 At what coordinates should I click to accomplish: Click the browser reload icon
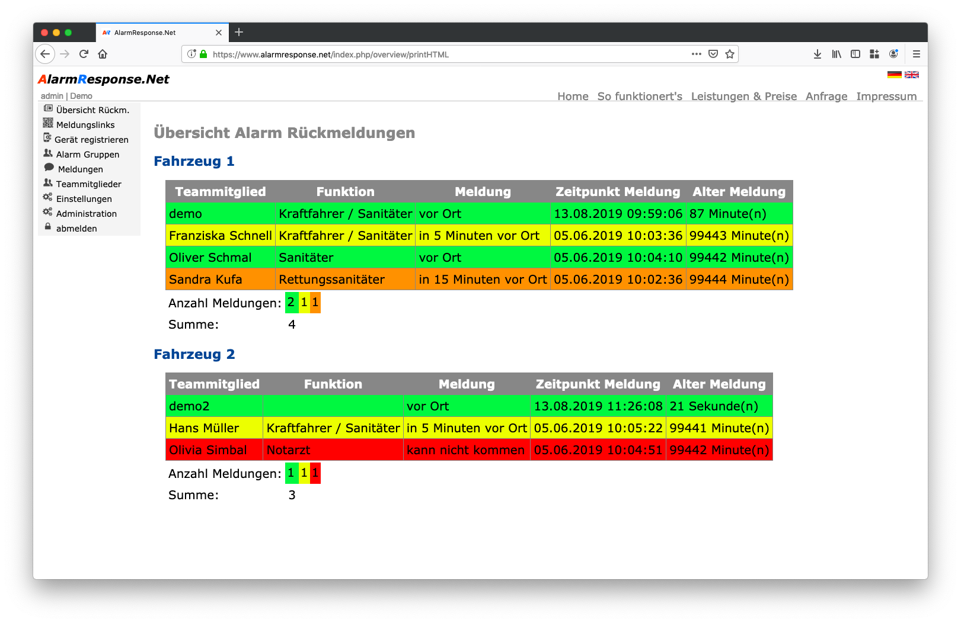84,54
